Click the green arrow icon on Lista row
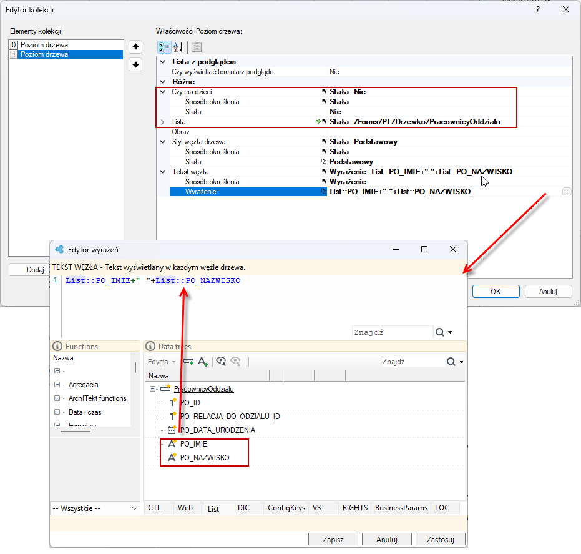The width and height of the screenshot is (581, 554). [x=318, y=122]
